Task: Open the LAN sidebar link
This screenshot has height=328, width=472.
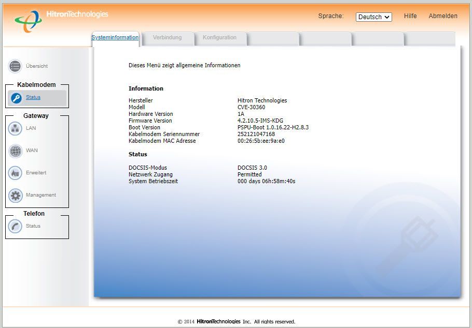Action: click(x=31, y=128)
